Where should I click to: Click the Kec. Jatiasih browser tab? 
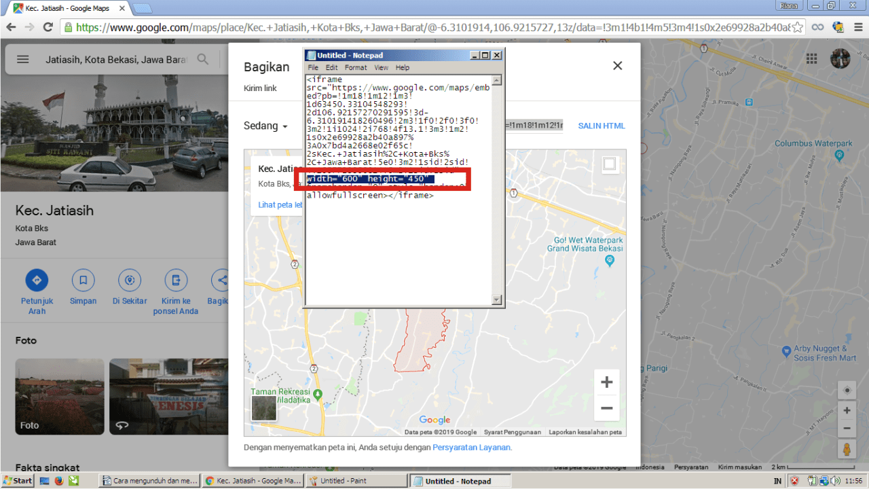[68, 7]
